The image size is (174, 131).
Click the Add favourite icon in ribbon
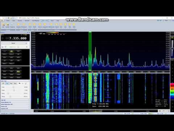tap(3, 25)
